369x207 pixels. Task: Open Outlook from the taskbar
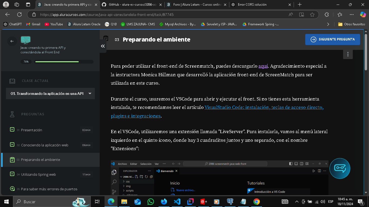click(137, 202)
